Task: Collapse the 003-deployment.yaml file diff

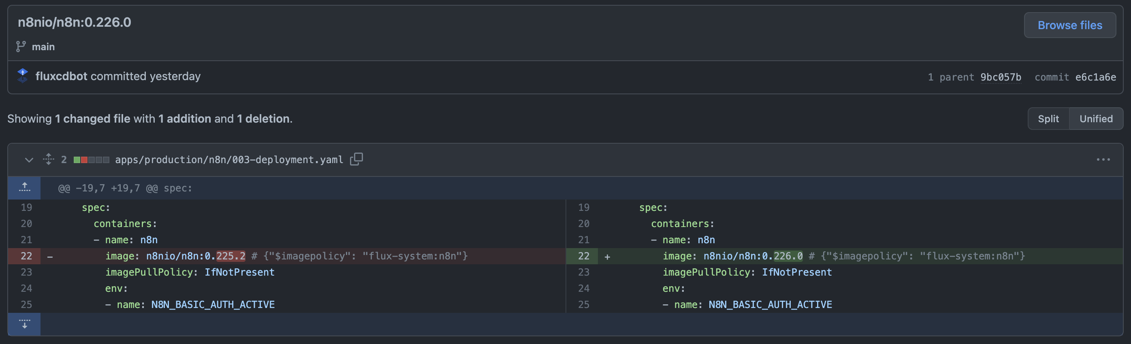Action: coord(29,160)
